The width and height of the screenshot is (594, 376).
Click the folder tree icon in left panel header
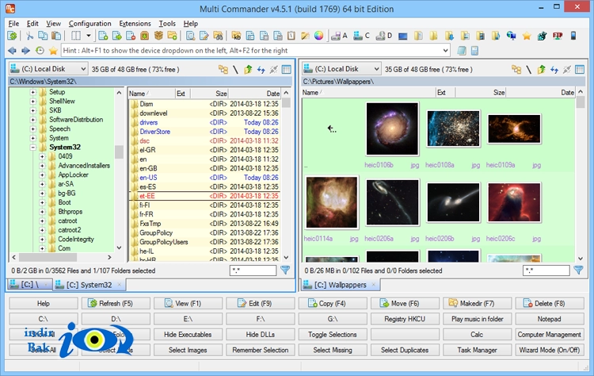pos(223,69)
